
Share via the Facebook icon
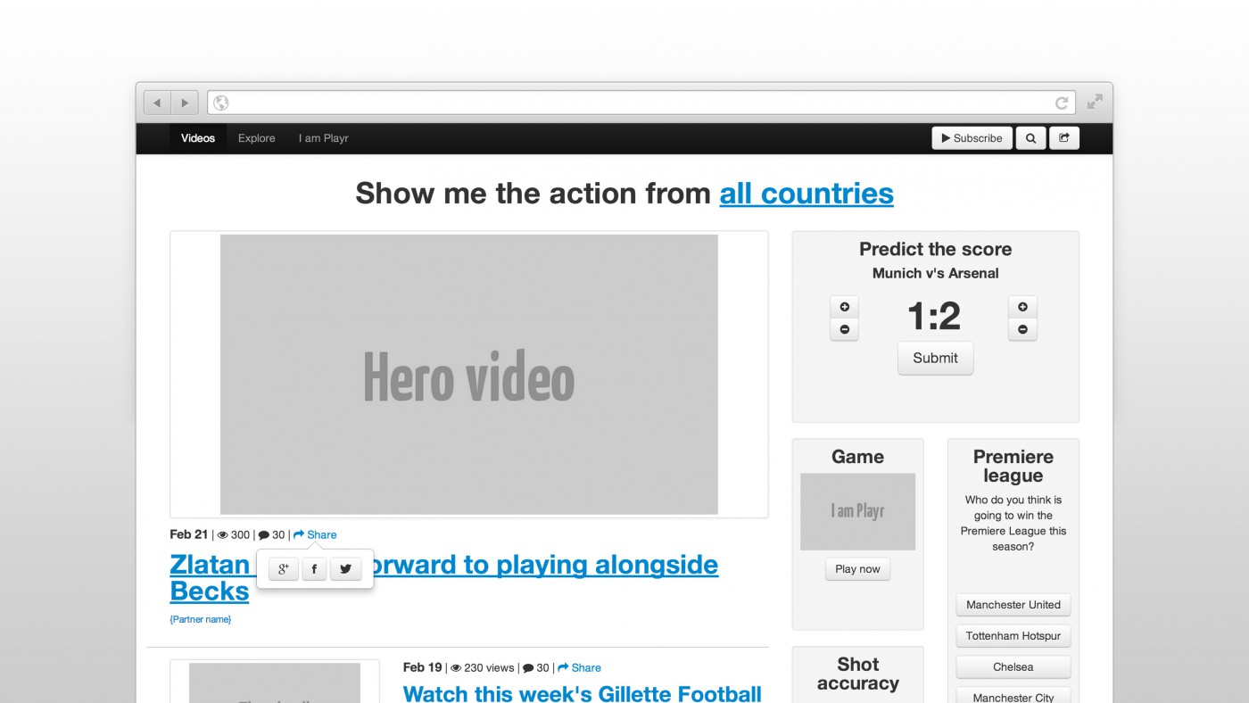(x=314, y=569)
